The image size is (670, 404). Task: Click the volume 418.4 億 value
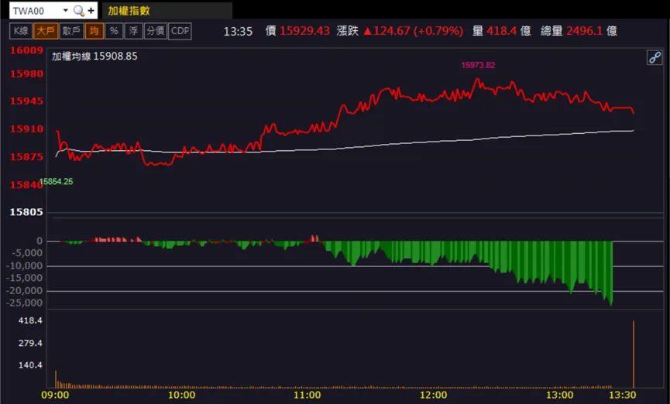(x=508, y=31)
